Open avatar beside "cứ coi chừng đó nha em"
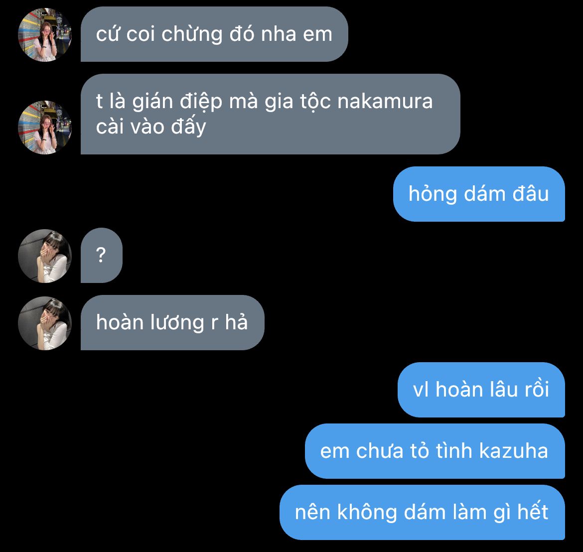583x552 pixels. click(x=45, y=34)
